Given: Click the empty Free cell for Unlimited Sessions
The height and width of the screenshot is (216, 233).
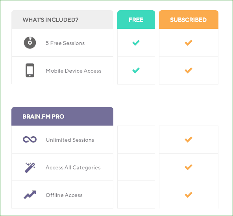Looking at the screenshot, I should point(136,139).
